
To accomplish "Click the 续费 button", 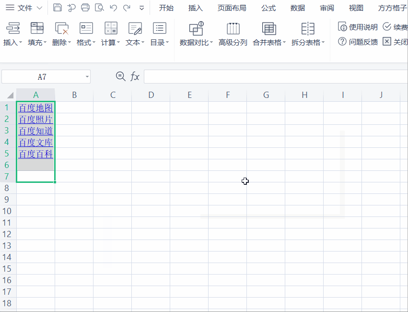I will [x=395, y=27].
